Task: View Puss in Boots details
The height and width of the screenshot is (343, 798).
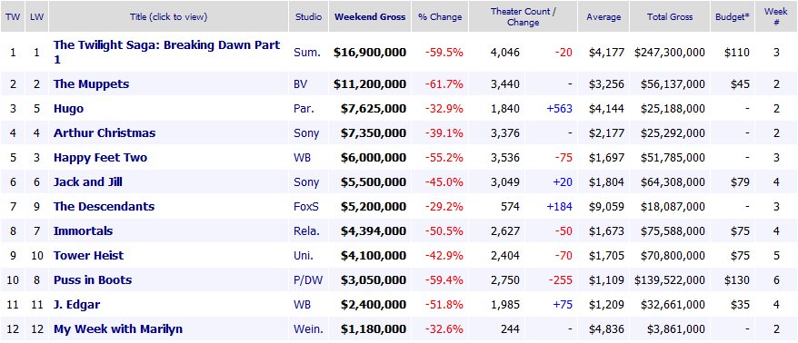Action: click(93, 280)
